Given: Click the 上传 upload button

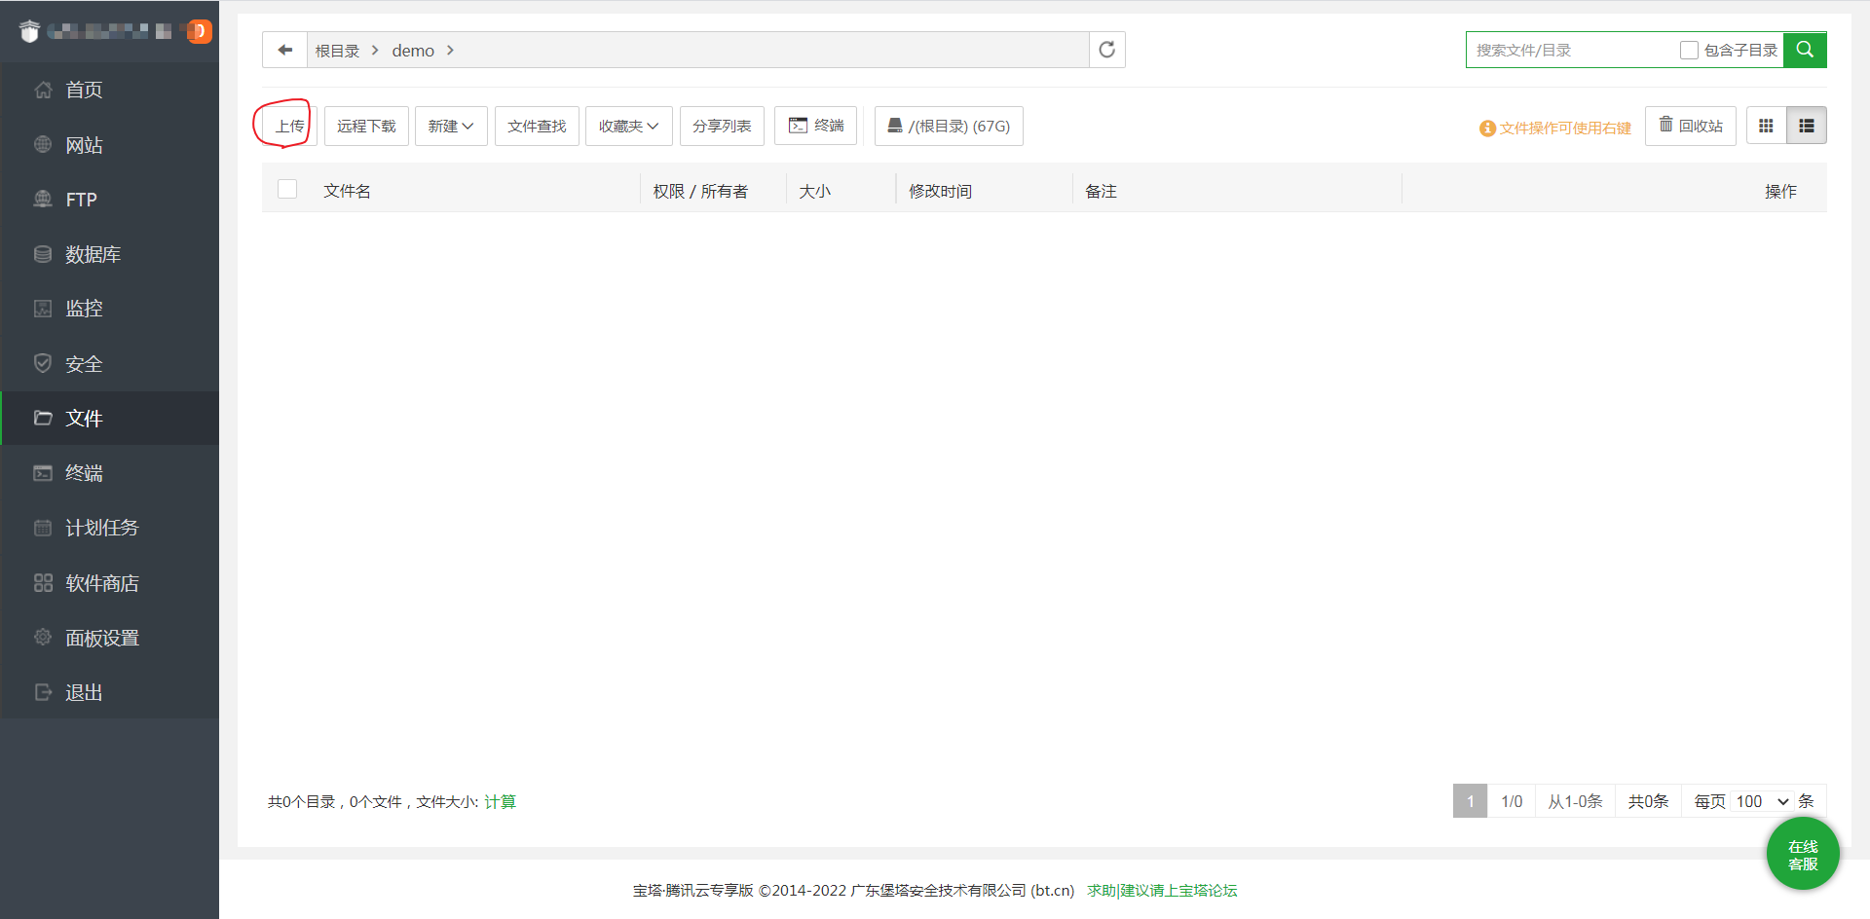Looking at the screenshot, I should pos(286,125).
